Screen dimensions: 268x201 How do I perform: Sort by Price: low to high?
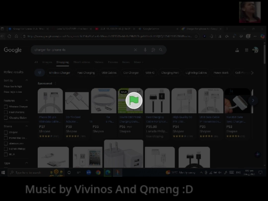coord(13,86)
